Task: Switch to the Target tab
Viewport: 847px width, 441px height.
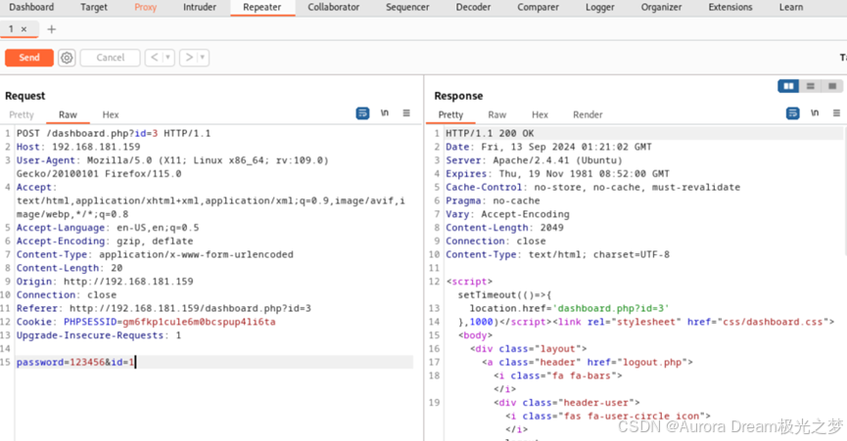Action: click(x=94, y=7)
